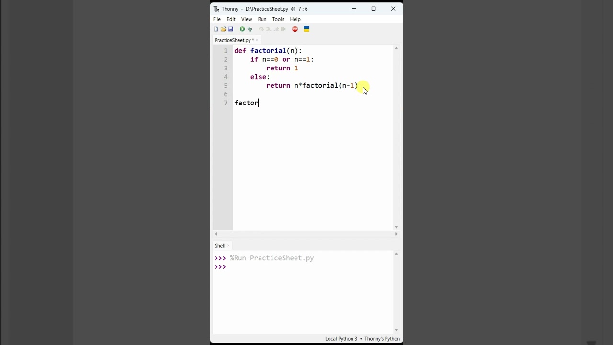The height and width of the screenshot is (345, 613).
Task: Click line number 1 in the gutter
Action: point(226,51)
